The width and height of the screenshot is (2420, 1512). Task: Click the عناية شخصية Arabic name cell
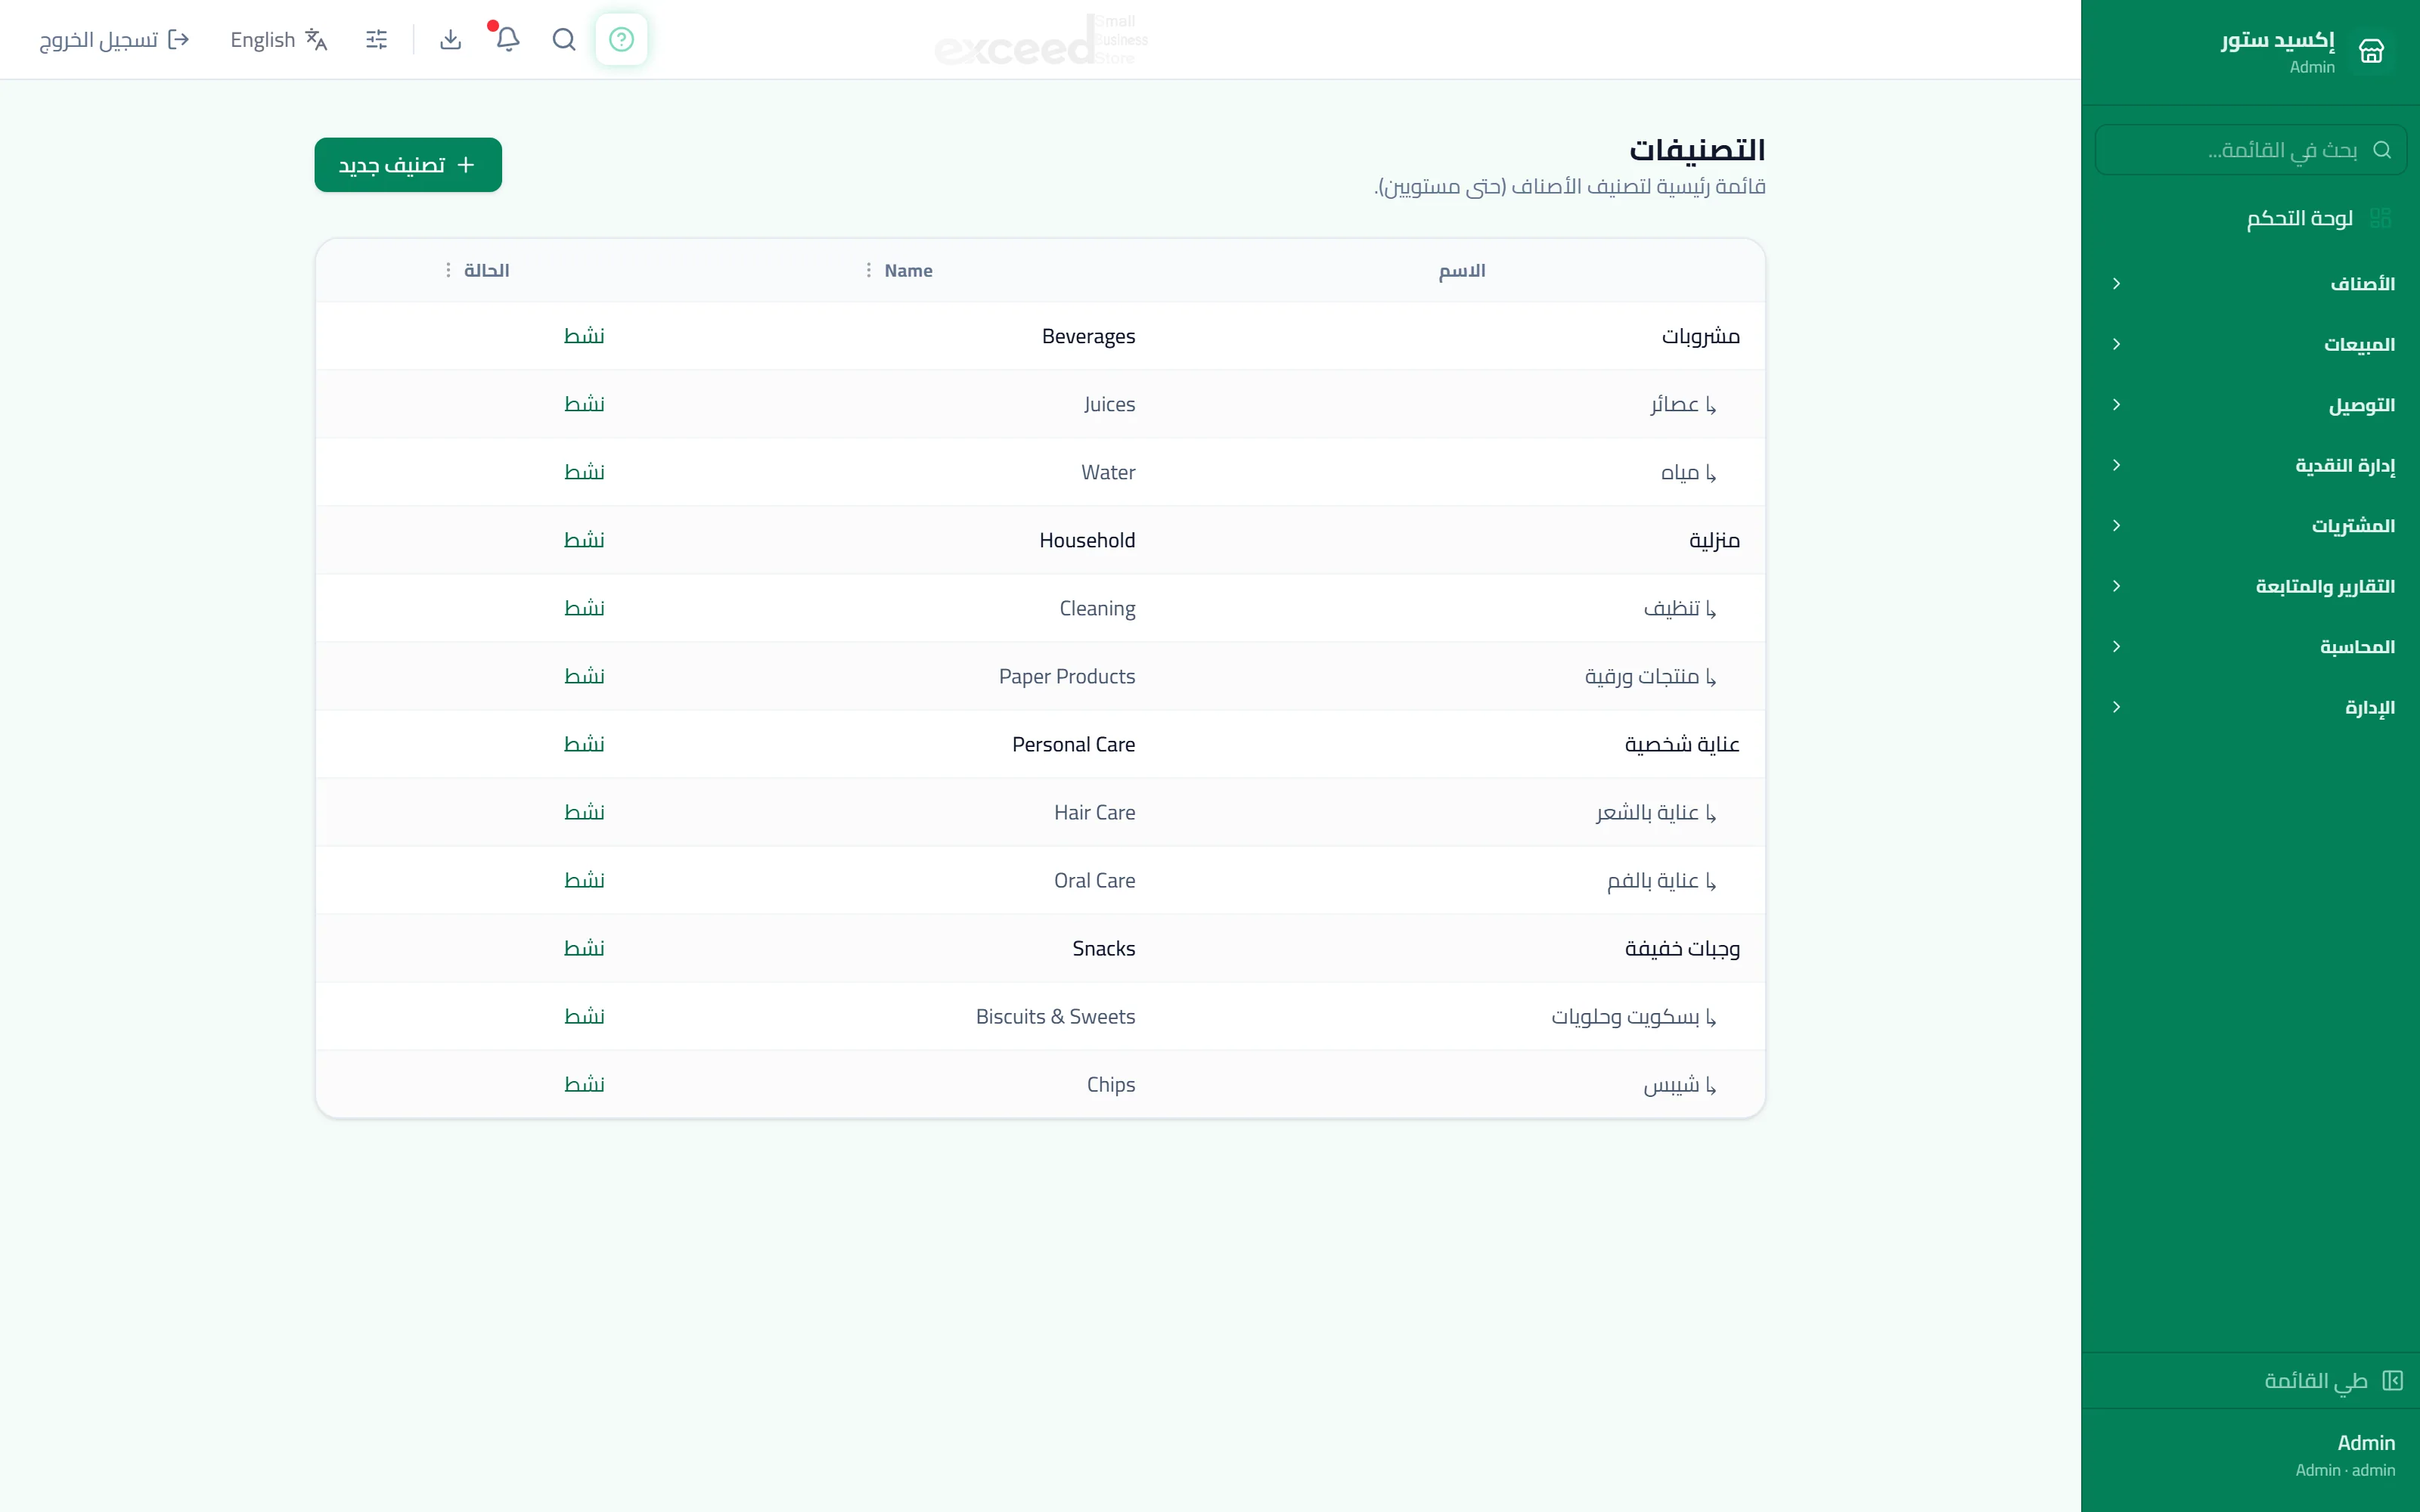point(1682,744)
